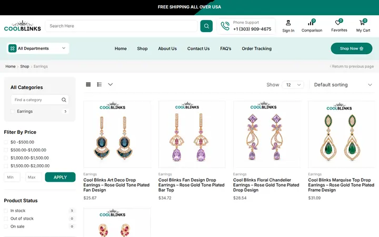
Task: Open Floral Chandelier Earrings product title
Action: [266, 185]
